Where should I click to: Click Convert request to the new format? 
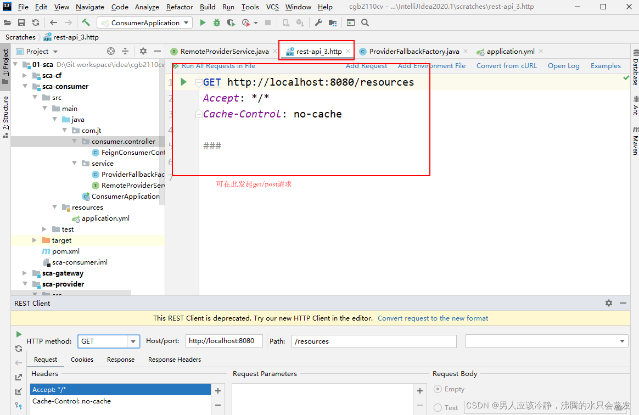[433, 318]
